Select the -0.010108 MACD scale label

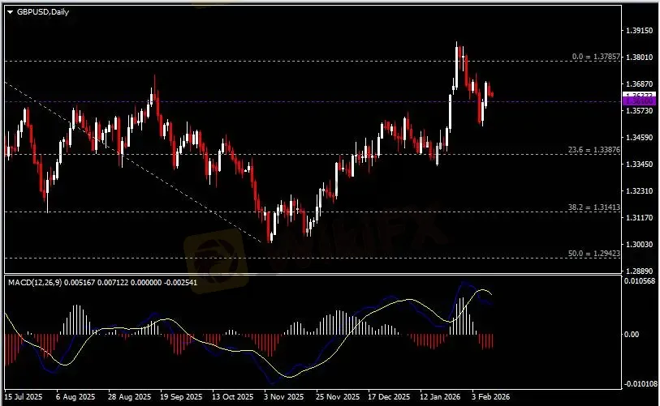(640, 384)
